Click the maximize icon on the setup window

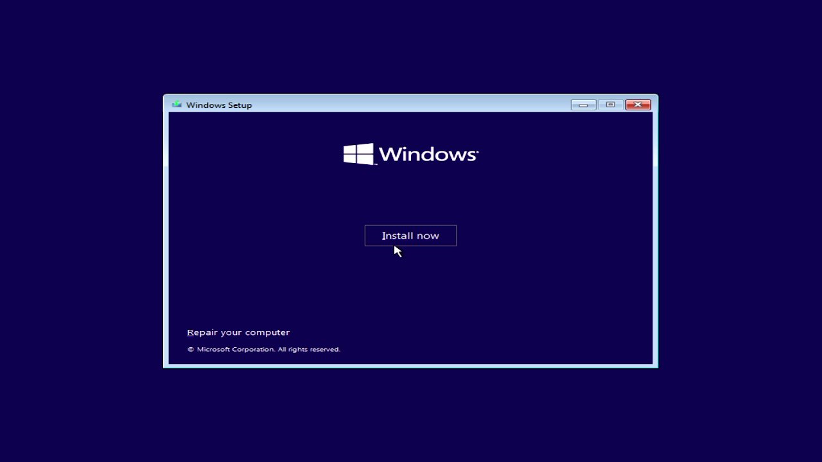pyautogui.click(x=609, y=104)
